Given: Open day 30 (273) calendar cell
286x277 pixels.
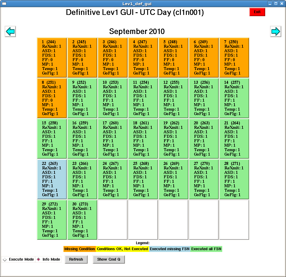Looking at the screenshot, I should pos(82,220).
